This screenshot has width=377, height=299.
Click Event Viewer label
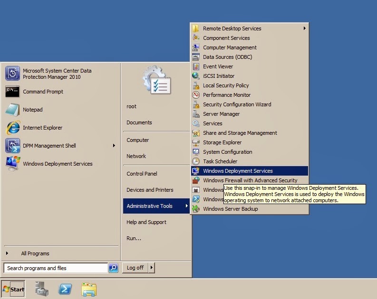[218, 66]
